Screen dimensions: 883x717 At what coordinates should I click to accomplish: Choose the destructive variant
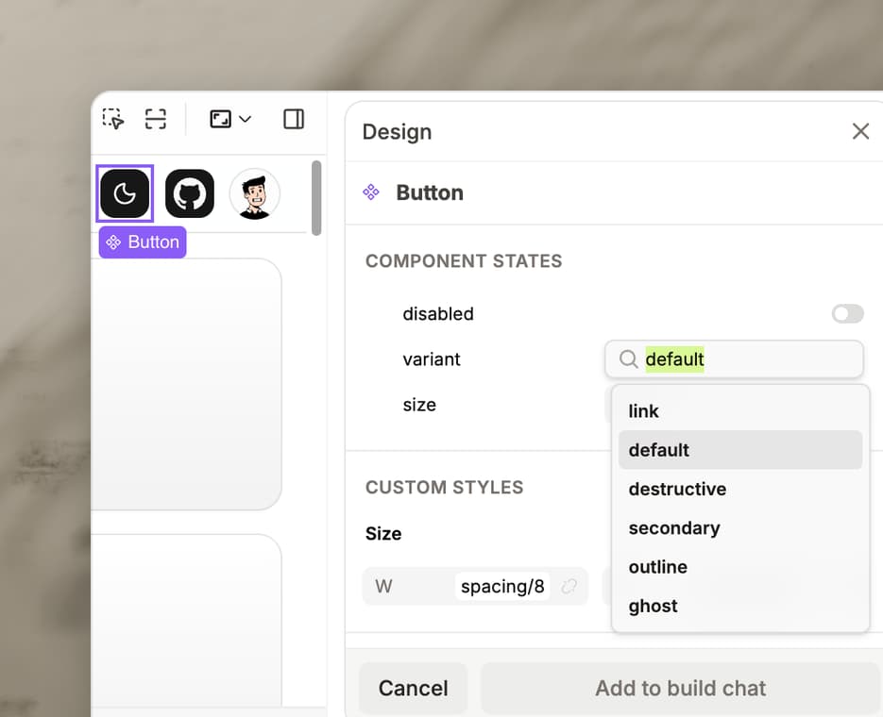740,489
